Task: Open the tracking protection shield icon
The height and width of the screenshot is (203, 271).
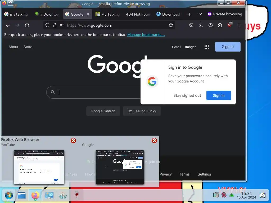Action: pos(47,25)
